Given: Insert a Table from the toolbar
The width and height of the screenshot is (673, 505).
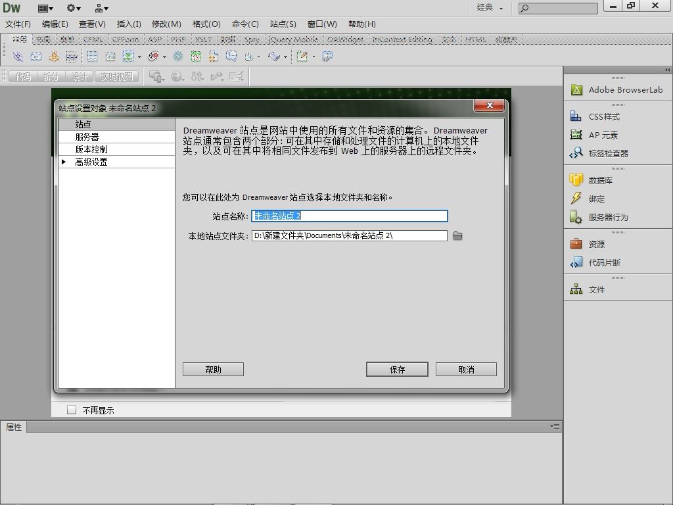Looking at the screenshot, I should [92, 56].
